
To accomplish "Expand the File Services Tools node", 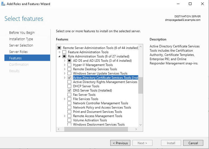I will [65, 99].
